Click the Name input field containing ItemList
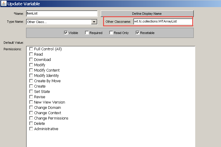 pos(62,14)
